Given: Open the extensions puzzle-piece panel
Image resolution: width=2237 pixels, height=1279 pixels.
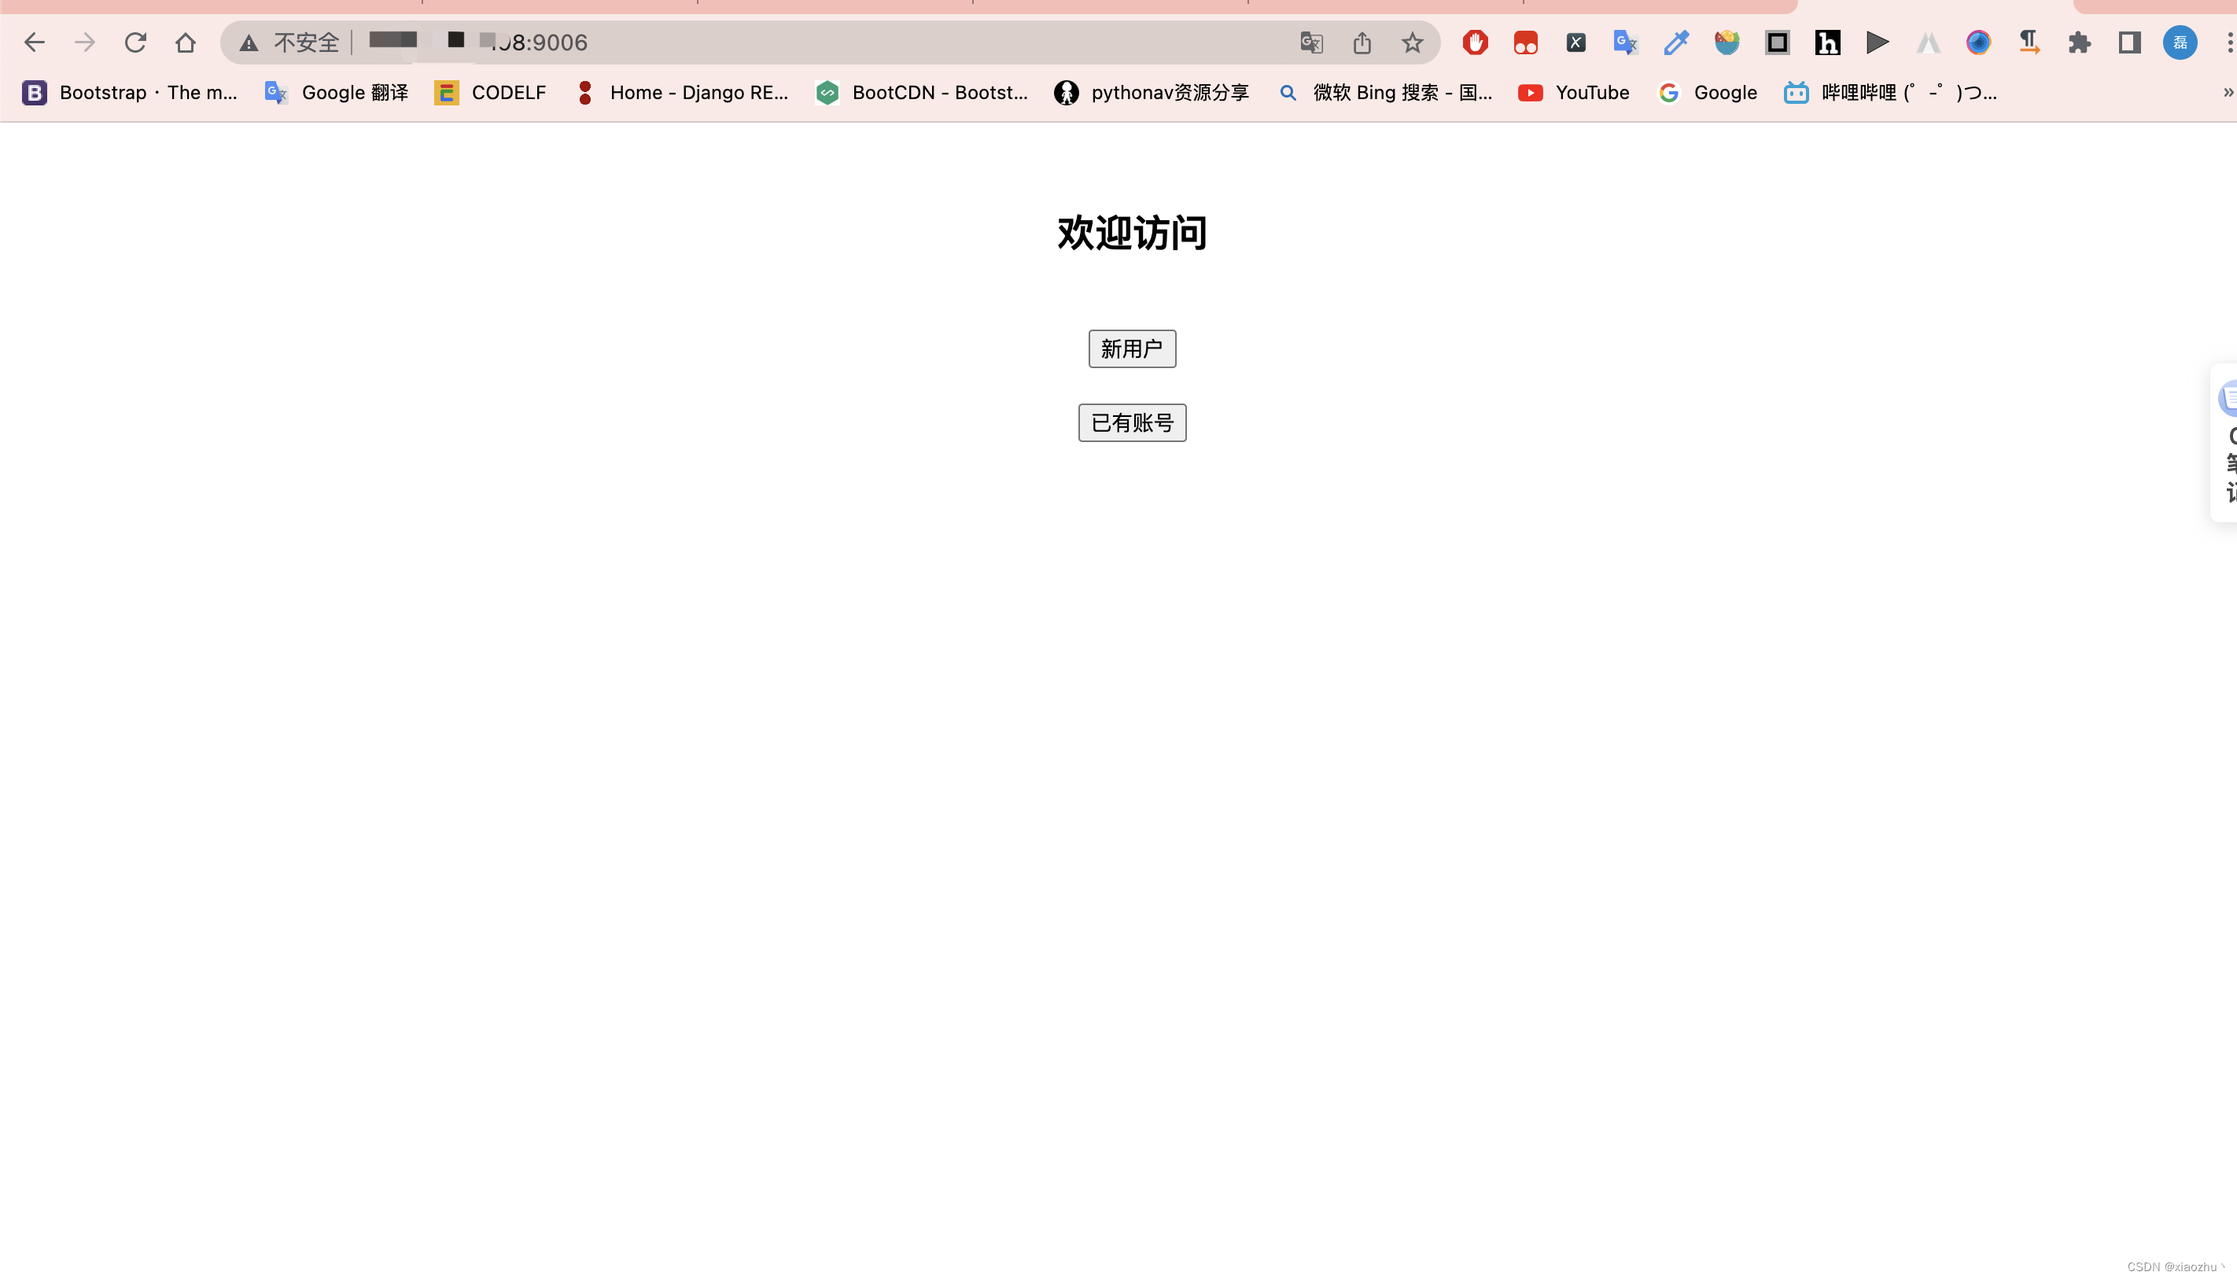Looking at the screenshot, I should 2079,42.
